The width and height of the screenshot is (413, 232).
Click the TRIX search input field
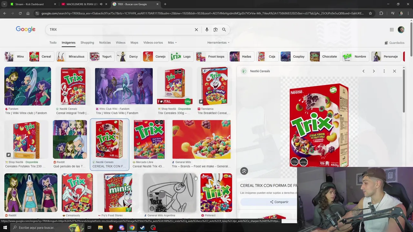pos(119,30)
